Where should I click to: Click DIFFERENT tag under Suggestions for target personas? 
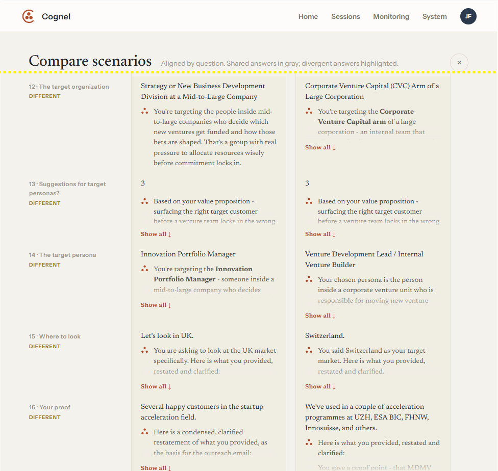pos(45,203)
